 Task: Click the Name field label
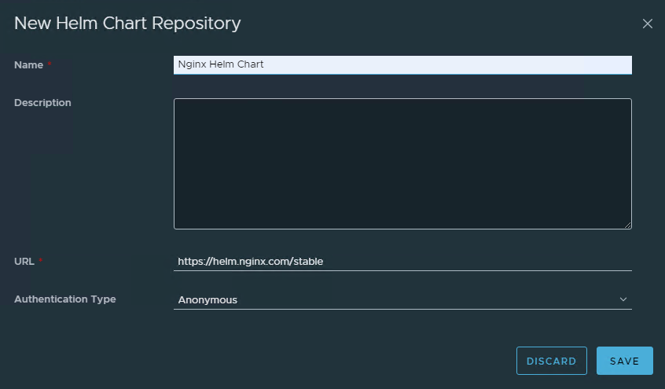[28, 64]
